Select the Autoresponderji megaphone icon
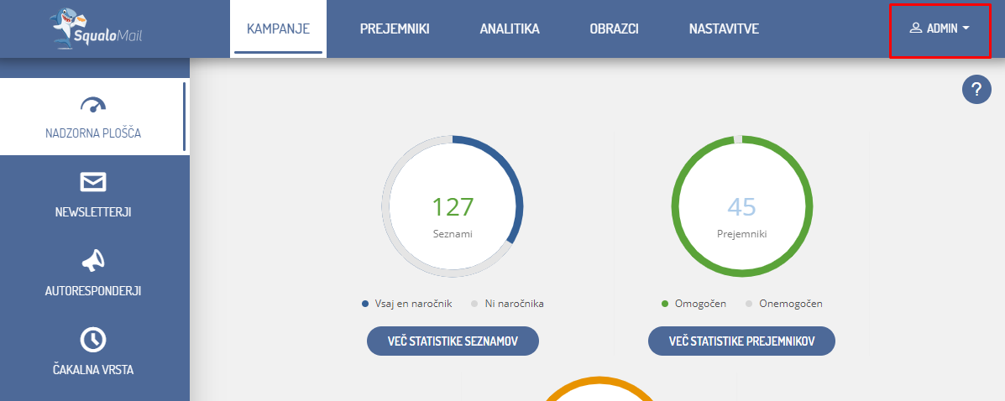The width and height of the screenshot is (1005, 401). (x=93, y=261)
